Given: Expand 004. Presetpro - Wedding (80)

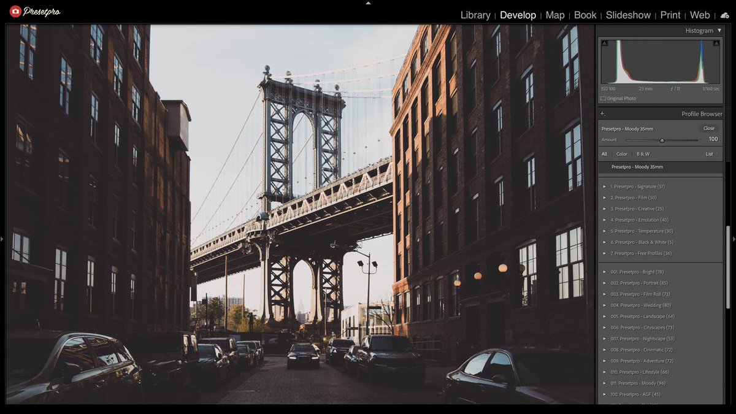Looking at the screenshot, I should [604, 305].
